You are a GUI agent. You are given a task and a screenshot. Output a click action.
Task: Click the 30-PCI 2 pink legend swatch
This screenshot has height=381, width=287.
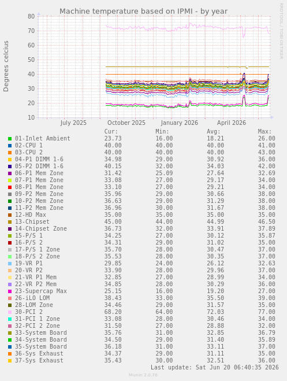pyautogui.click(x=10, y=312)
